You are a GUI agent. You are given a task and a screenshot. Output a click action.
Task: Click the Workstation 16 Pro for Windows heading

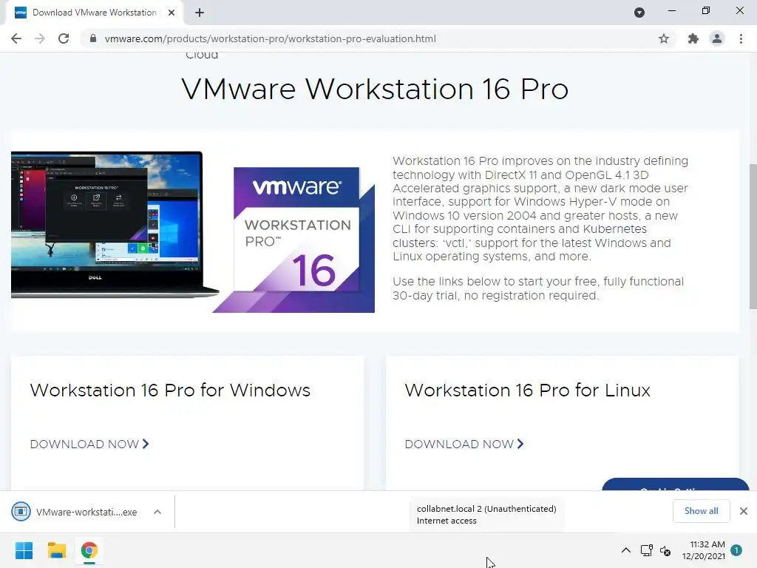point(170,390)
